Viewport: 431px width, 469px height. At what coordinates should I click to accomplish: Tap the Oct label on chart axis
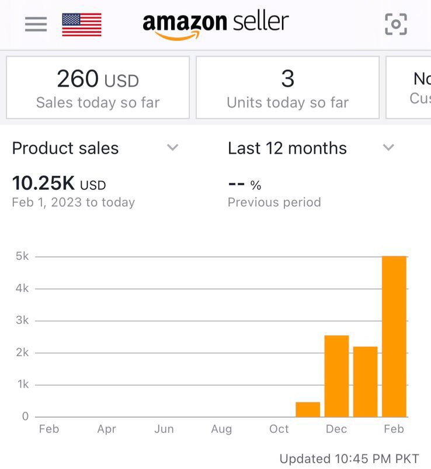tap(279, 429)
